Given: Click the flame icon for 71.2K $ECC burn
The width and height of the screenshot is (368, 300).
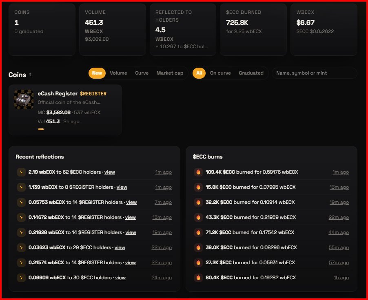Looking at the screenshot, I should tap(198, 232).
